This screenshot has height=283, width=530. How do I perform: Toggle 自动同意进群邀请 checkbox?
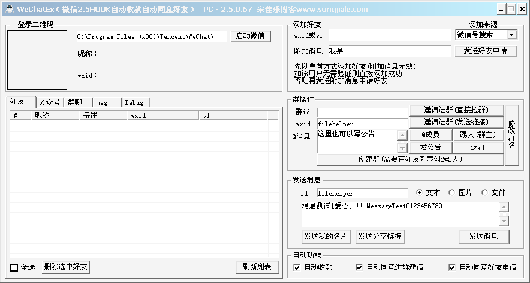tap(359, 268)
